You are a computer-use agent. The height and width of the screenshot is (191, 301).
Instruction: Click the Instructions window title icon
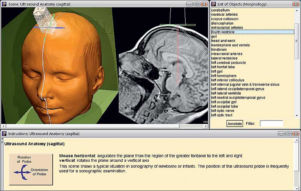[x=4, y=133]
